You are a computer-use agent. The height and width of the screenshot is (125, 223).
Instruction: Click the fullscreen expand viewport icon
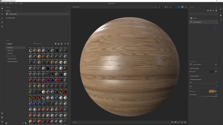[x=186, y=7]
